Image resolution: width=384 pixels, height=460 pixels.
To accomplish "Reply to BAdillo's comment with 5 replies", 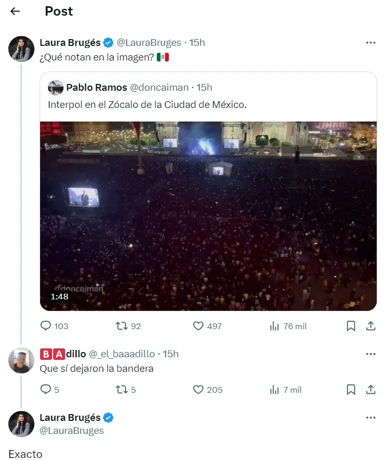I will [46, 390].
